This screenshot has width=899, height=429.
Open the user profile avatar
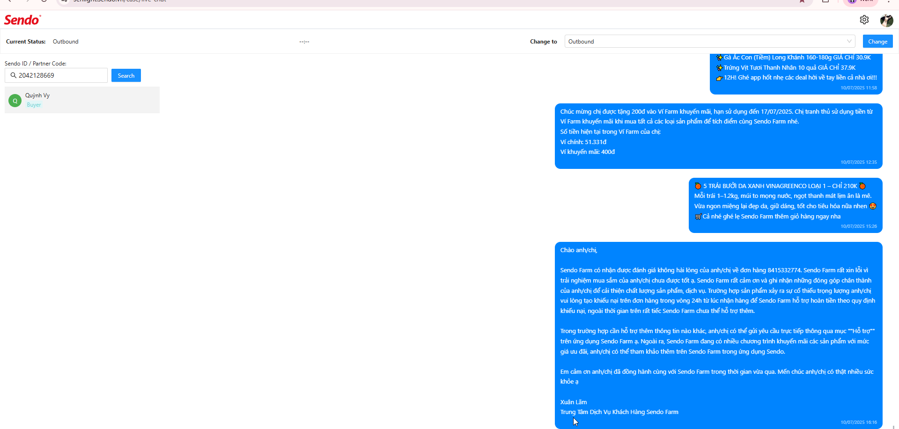coord(886,20)
